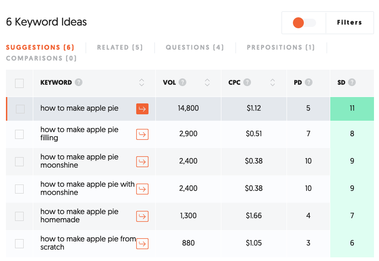Sort by VOL using the column arrows

(x=207, y=82)
